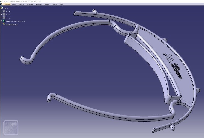Screen dimensions: 204x138
Task: Click the CATIA V5 title bar icon
Action: tap(1, 1)
